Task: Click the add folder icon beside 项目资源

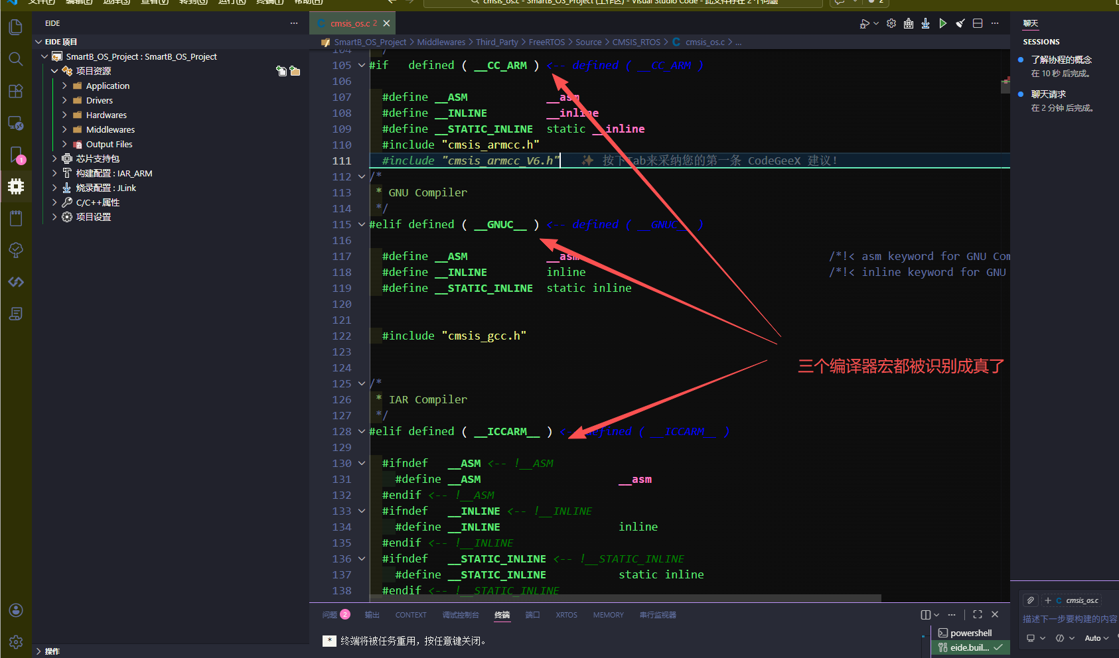Action: (295, 71)
